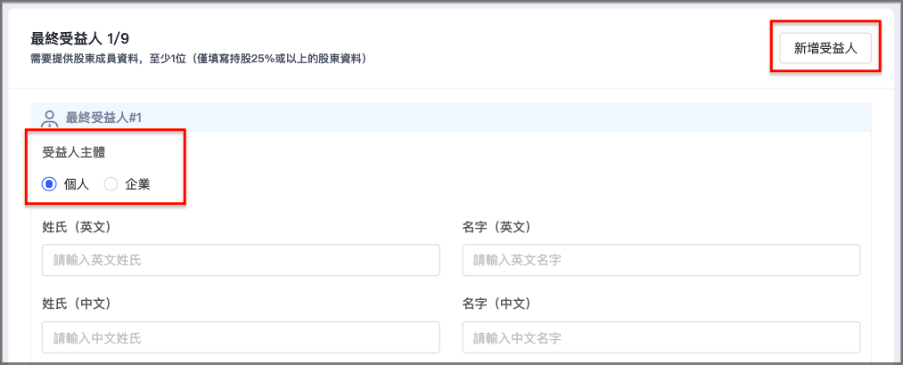Focus the 請輸入英文姓氏 input field
Viewport: 903px width, 365px height.
point(241,260)
